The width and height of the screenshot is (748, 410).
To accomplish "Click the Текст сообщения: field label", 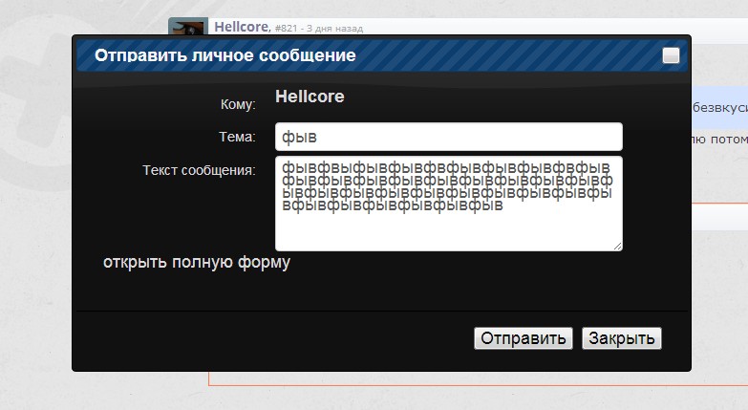I will 199,170.
